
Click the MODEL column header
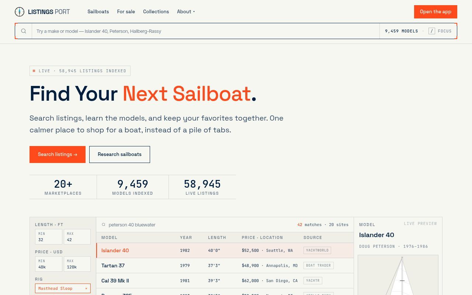pos(109,237)
